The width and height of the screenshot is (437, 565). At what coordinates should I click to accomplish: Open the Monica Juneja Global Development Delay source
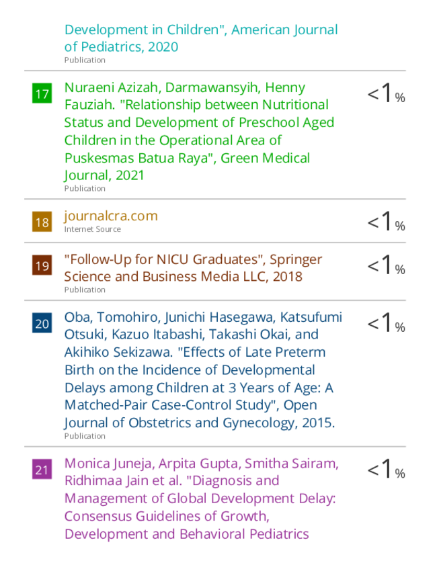click(201, 498)
